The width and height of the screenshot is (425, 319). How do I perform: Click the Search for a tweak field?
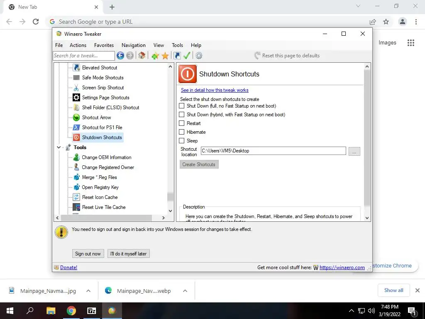(84, 56)
